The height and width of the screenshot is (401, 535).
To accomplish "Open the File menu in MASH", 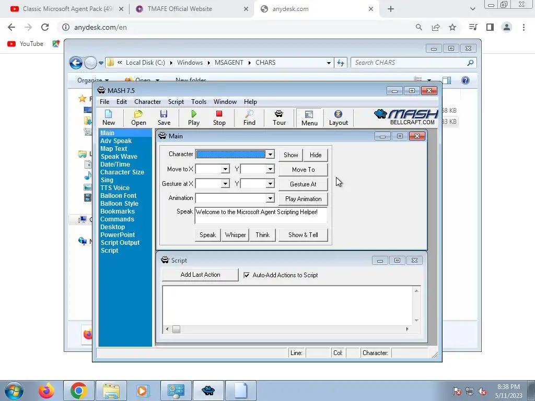I will click(104, 102).
